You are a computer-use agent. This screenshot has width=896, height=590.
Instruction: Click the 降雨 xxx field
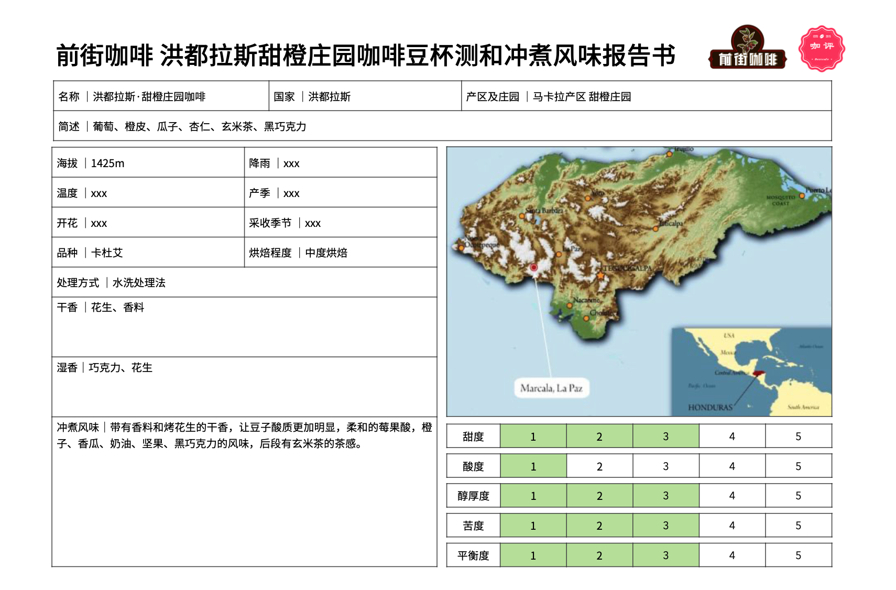point(291,163)
